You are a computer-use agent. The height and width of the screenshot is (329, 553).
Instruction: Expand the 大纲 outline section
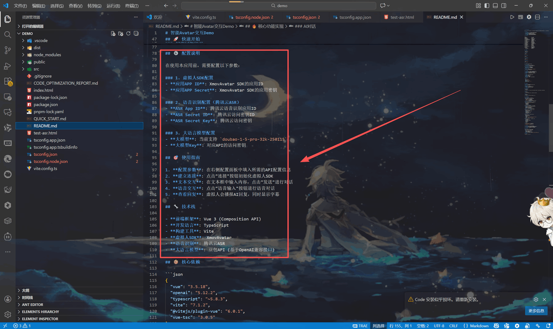(79, 290)
